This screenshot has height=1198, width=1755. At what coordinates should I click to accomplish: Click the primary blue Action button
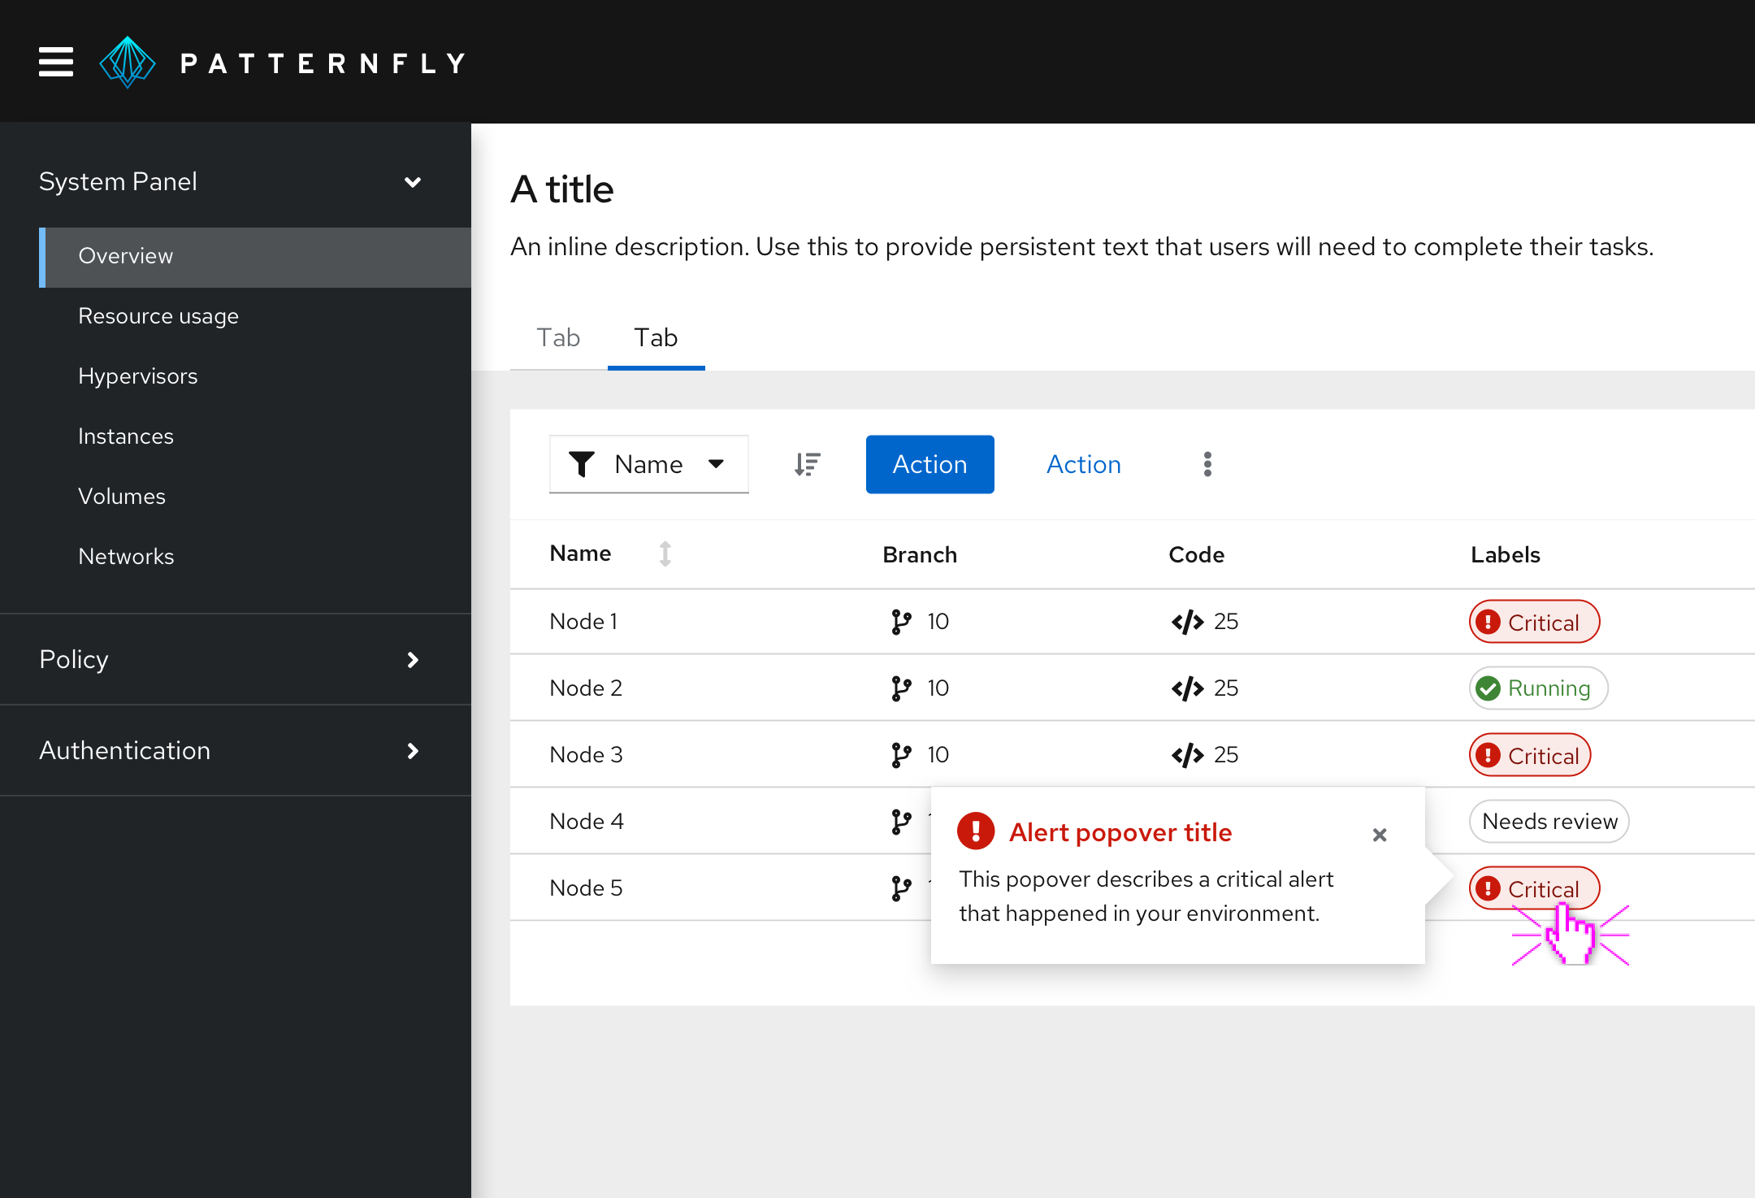[928, 463]
